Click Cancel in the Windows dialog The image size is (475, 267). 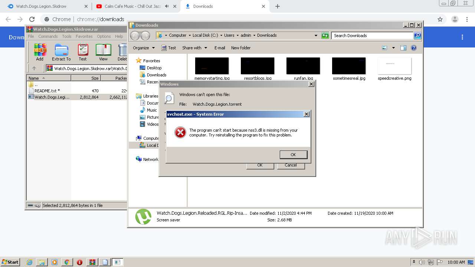click(x=291, y=165)
